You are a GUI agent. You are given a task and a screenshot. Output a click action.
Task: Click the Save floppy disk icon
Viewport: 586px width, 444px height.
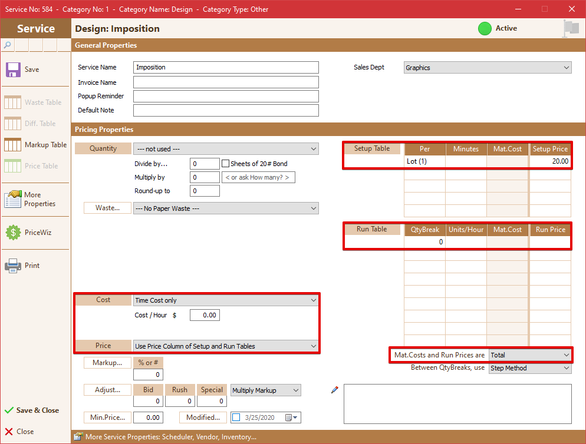[x=13, y=69]
